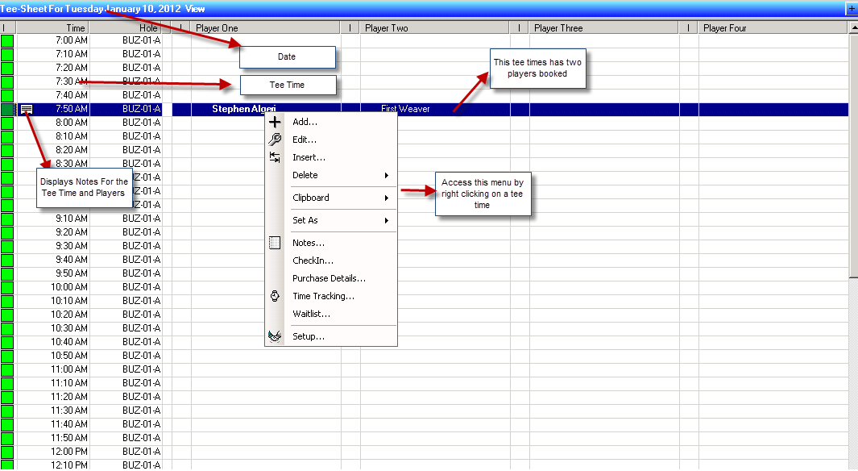The image size is (858, 471).
Task: Click the notes icon on the 7:50 AM row
Action: (x=27, y=109)
